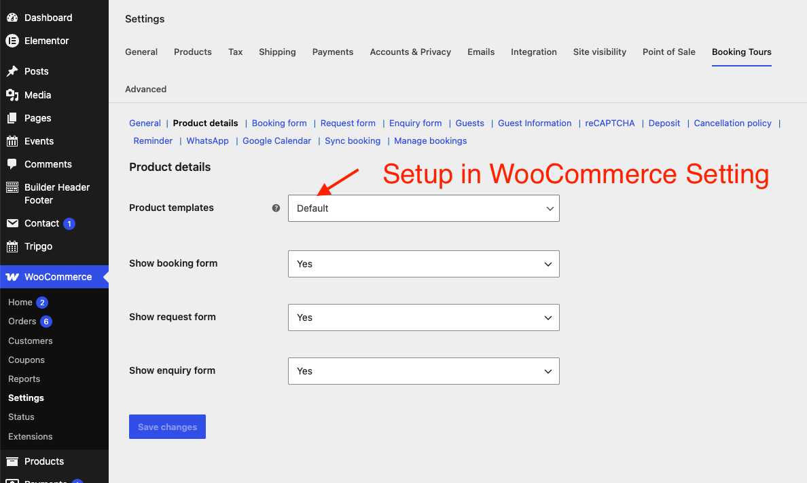Viewport: 807px width, 483px height.
Task: Open WooCommerce Extensions submenu item
Action: click(31, 436)
